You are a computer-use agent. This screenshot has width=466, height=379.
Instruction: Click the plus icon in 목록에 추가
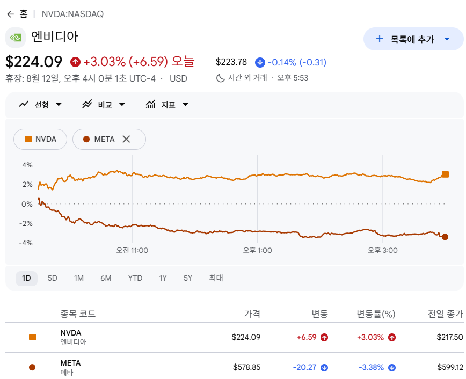380,39
